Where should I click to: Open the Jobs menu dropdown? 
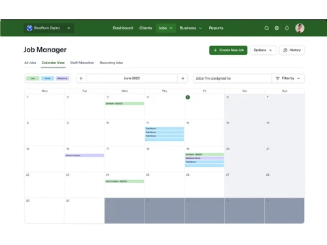point(165,28)
